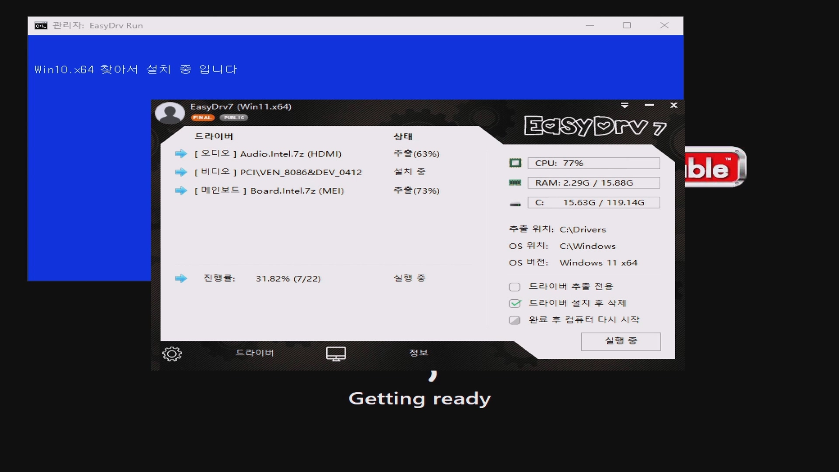839x472 pixels.
Task: Click the command prompt title bar icon
Action: pyautogui.click(x=41, y=26)
